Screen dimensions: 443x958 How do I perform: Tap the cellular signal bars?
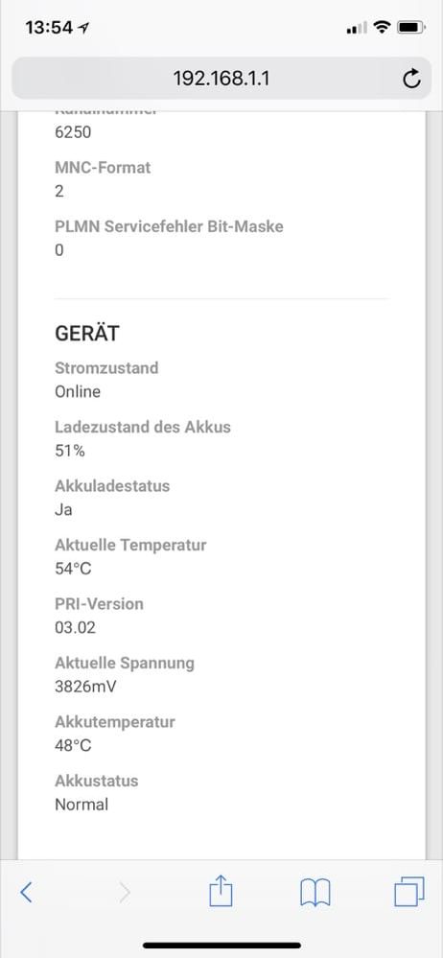[x=357, y=28]
